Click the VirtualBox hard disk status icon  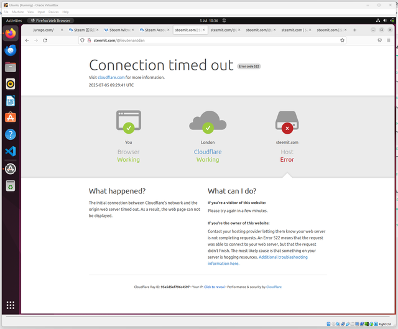click(329, 324)
